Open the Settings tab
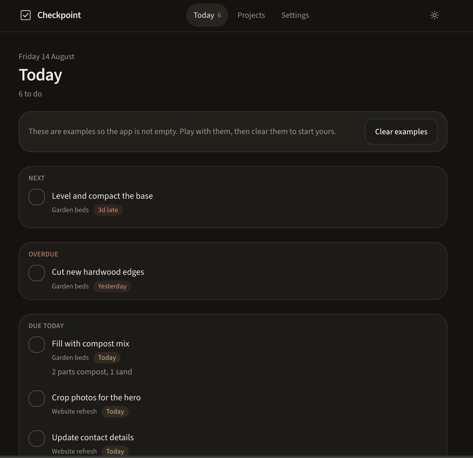Screen dimensions: 473x458 coord(295,15)
